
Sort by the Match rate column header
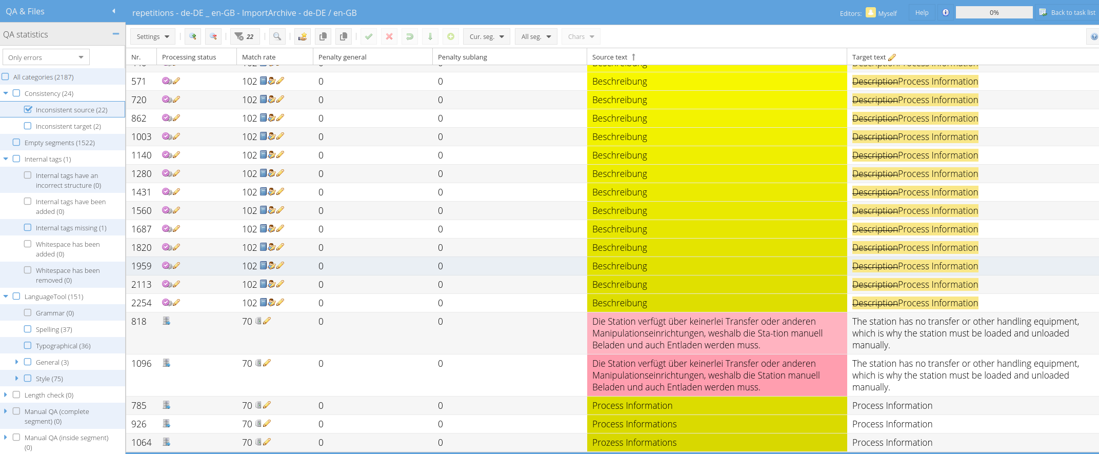click(258, 57)
